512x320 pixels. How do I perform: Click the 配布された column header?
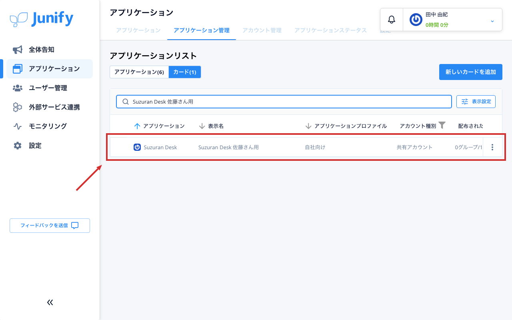coord(471,126)
